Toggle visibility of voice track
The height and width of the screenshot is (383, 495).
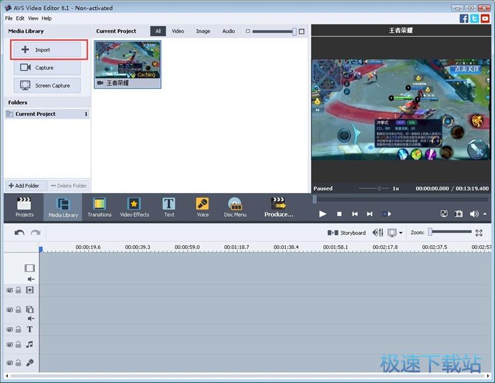(x=9, y=363)
